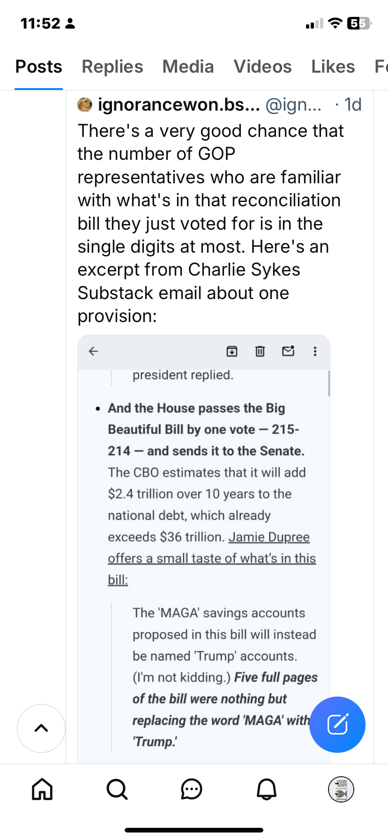The width and height of the screenshot is (388, 840).
Task: Tap the author's doge avatar thumbnail
Action: [x=85, y=105]
